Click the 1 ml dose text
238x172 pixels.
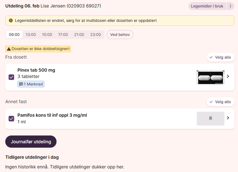point(21,122)
